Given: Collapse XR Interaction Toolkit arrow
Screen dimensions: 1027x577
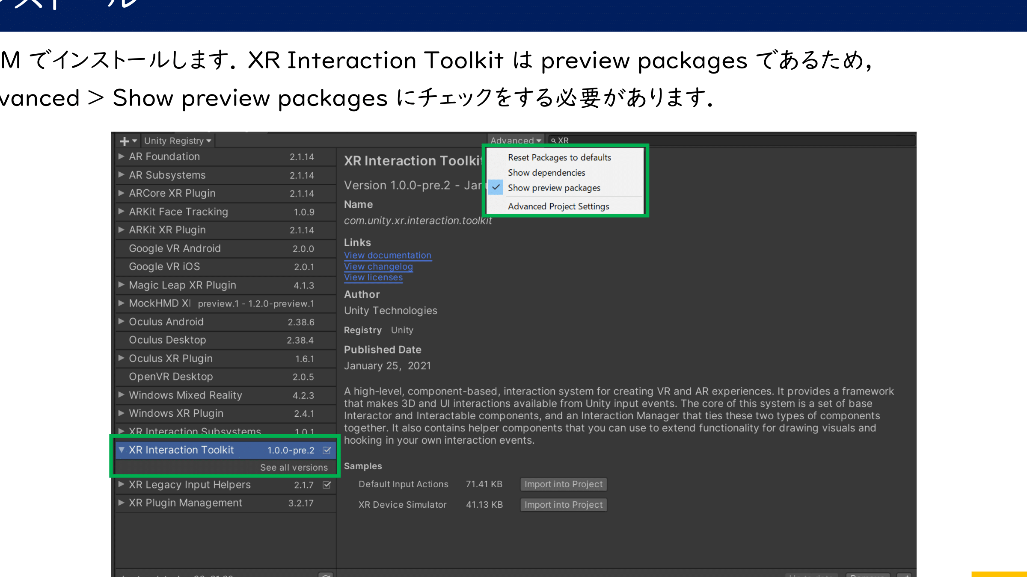Looking at the screenshot, I should pyautogui.click(x=122, y=450).
